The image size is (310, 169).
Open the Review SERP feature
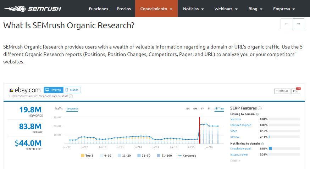(234, 137)
